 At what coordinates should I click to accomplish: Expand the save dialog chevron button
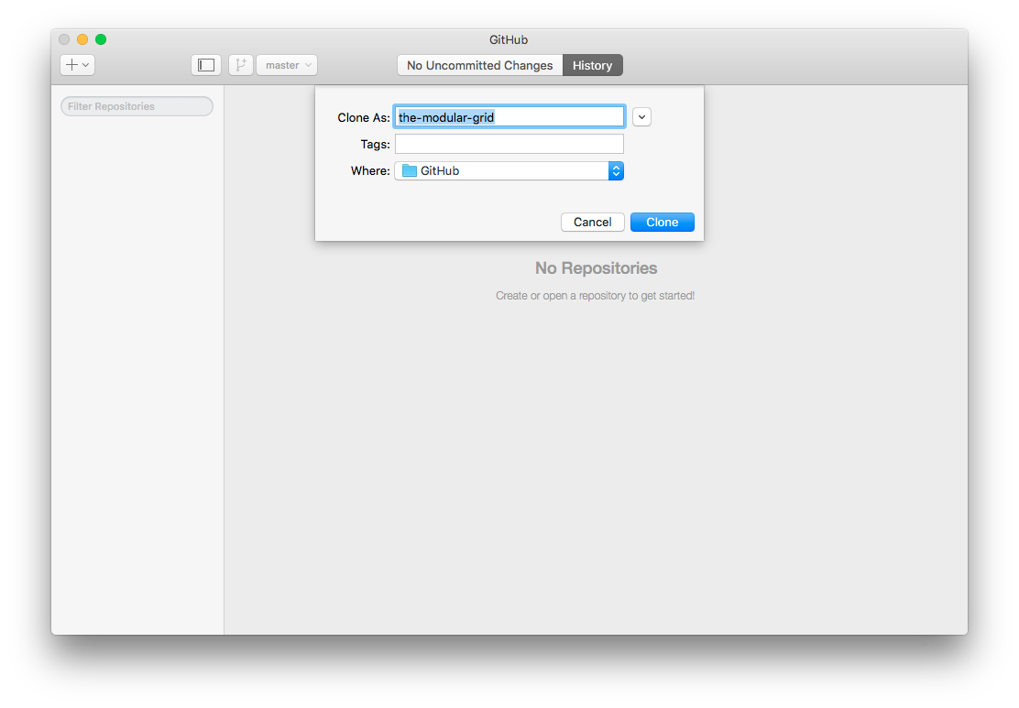pyautogui.click(x=641, y=117)
